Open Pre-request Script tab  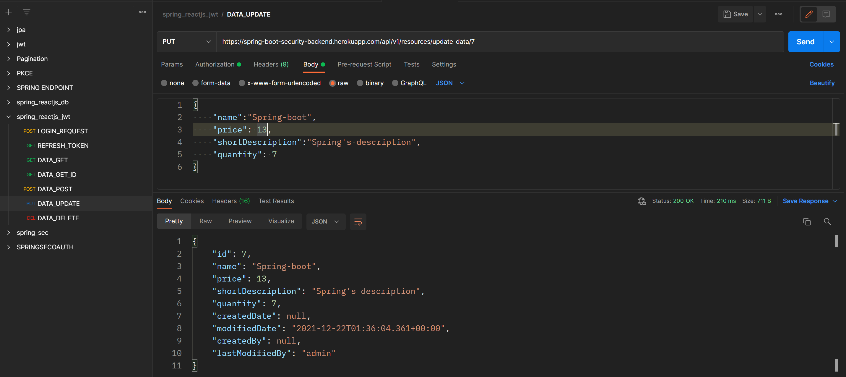click(x=364, y=64)
